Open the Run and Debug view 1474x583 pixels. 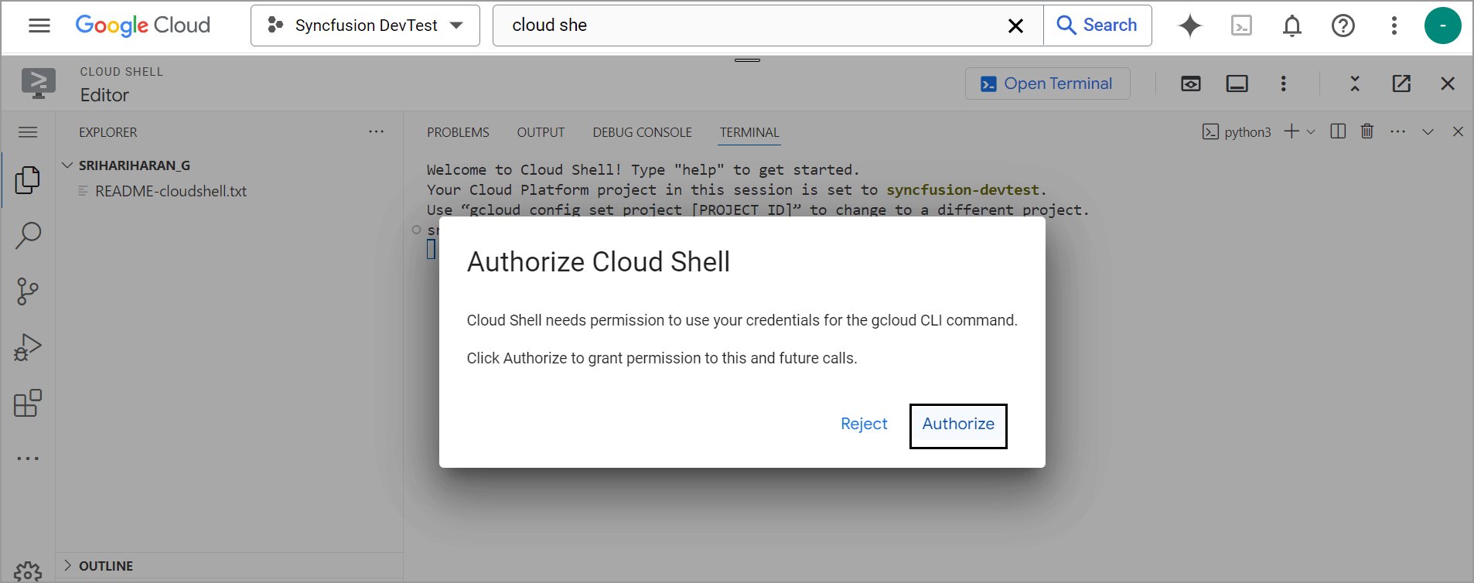(28, 347)
